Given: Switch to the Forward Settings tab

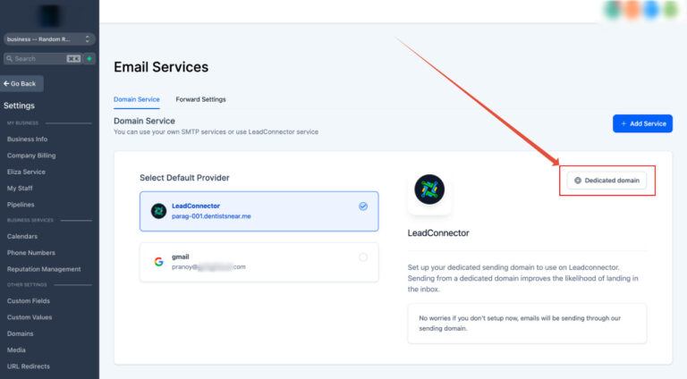Looking at the screenshot, I should pyautogui.click(x=200, y=99).
